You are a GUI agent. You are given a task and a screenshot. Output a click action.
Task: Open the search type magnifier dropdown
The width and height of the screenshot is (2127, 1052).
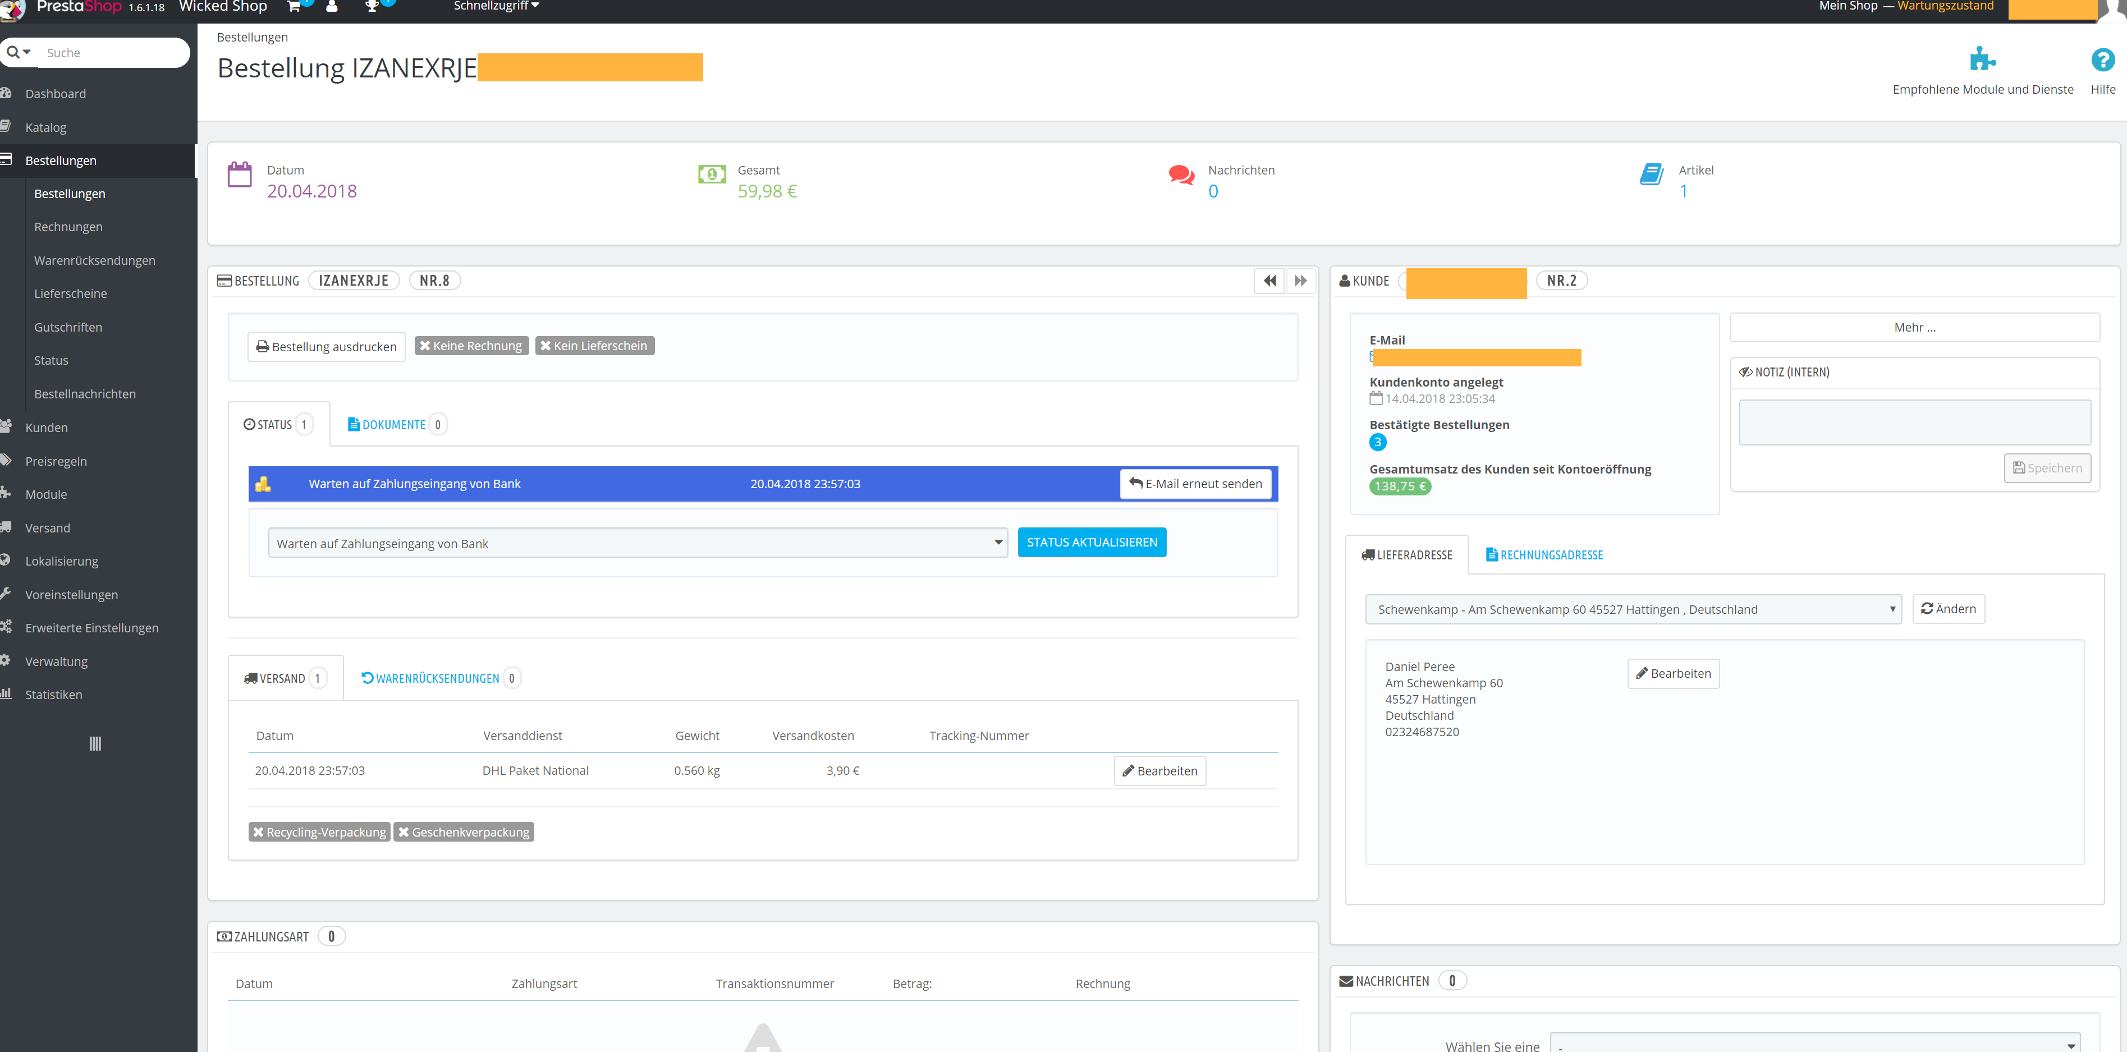(18, 52)
